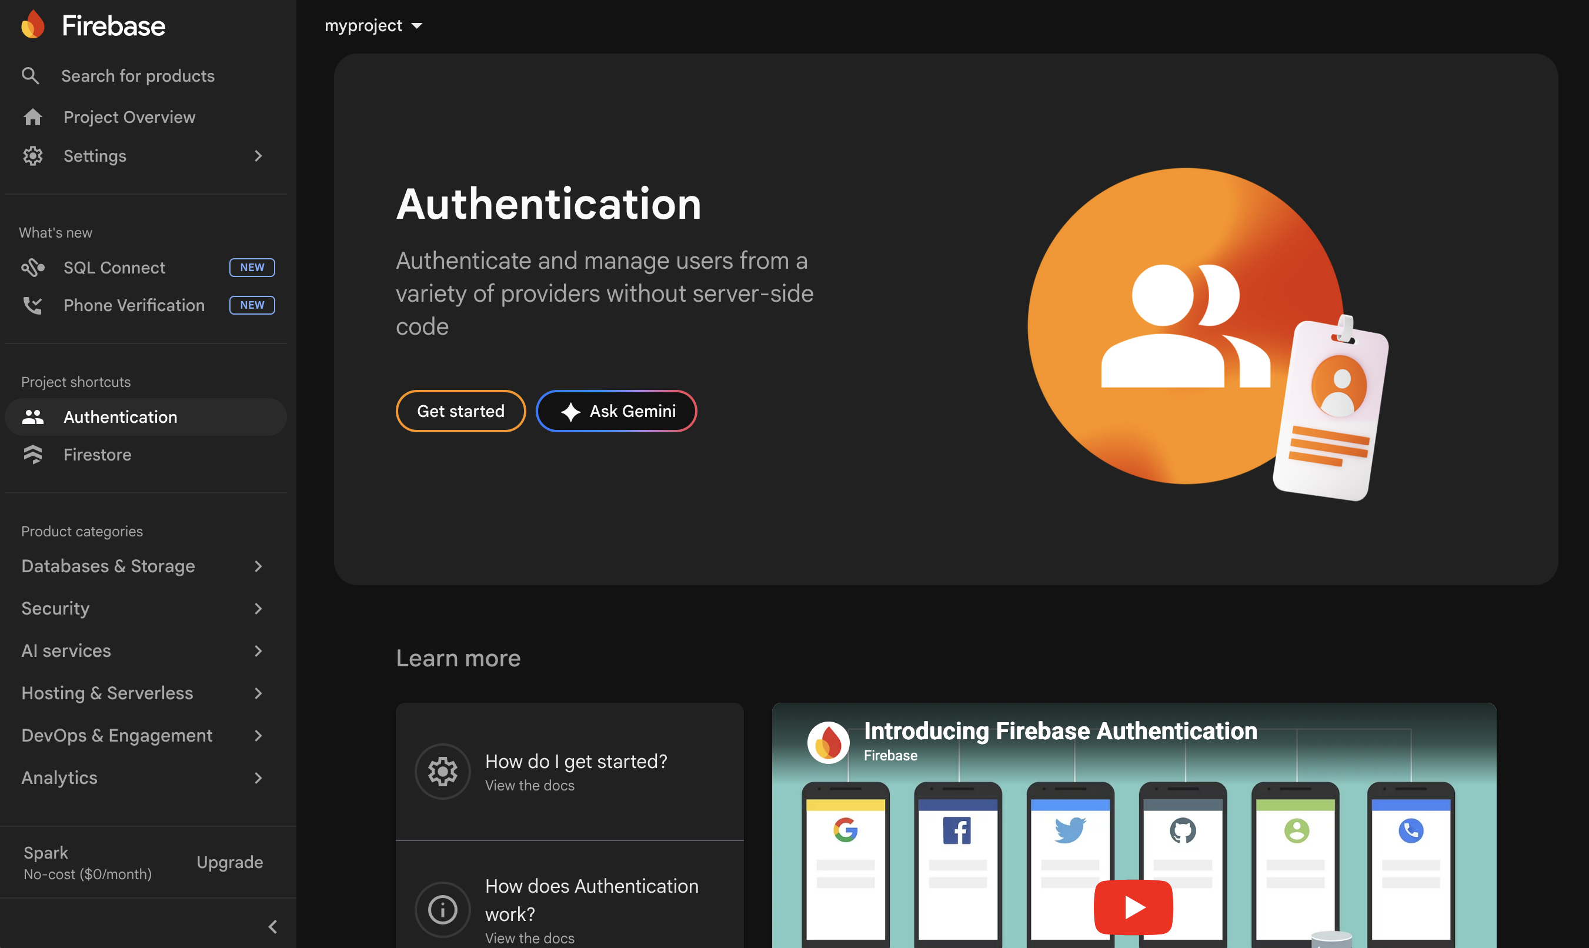Click the gear icon beside How do I get started
Image resolution: width=1589 pixels, height=948 pixels.
443,771
